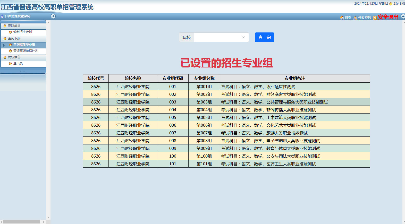Click the 土木建筑大类职业技能测试 note cell
The image size is (405, 224).
coord(295,118)
